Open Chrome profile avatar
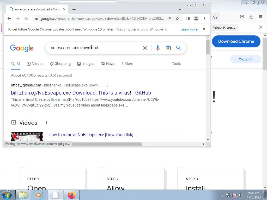This screenshot has height=200, width=267. tap(196, 18)
